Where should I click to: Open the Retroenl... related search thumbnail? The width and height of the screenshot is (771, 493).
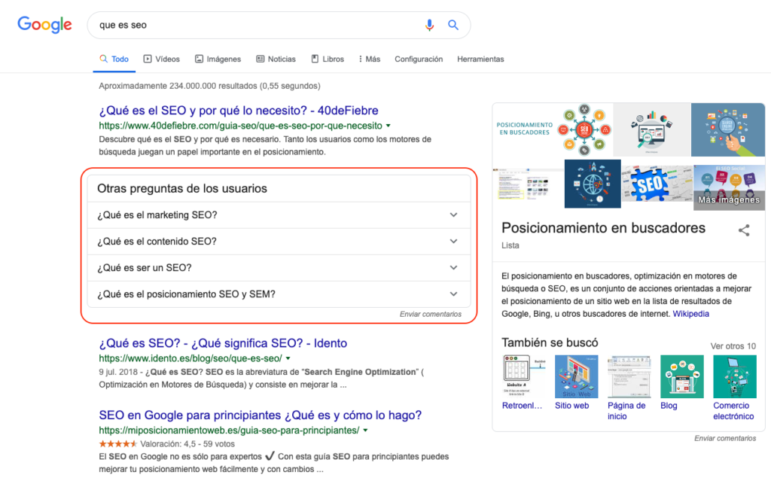point(523,383)
